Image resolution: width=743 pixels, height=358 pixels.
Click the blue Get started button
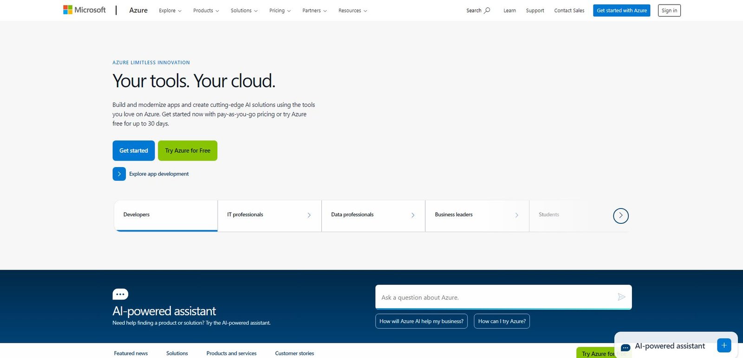[x=134, y=150]
